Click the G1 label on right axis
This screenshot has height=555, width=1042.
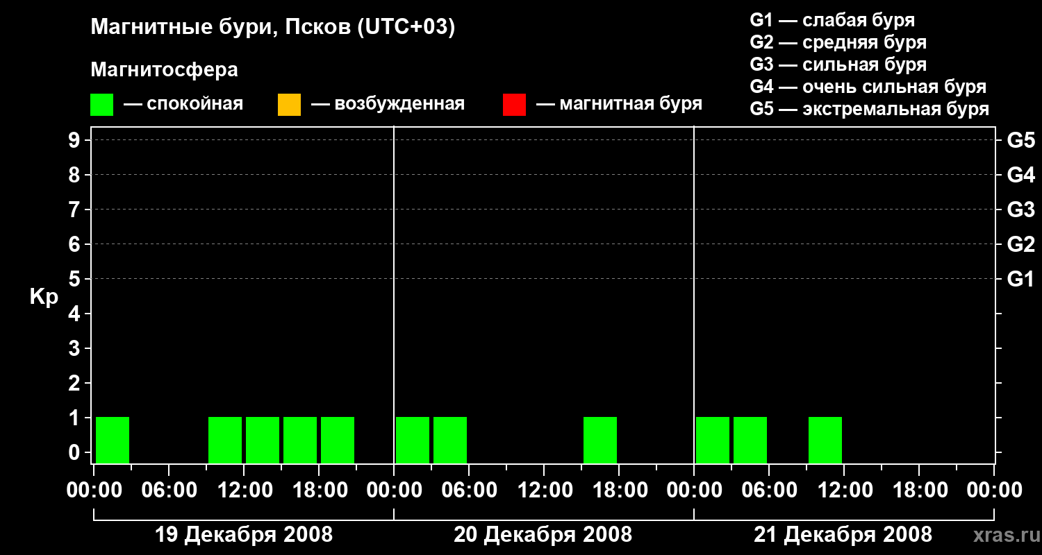(x=1021, y=279)
